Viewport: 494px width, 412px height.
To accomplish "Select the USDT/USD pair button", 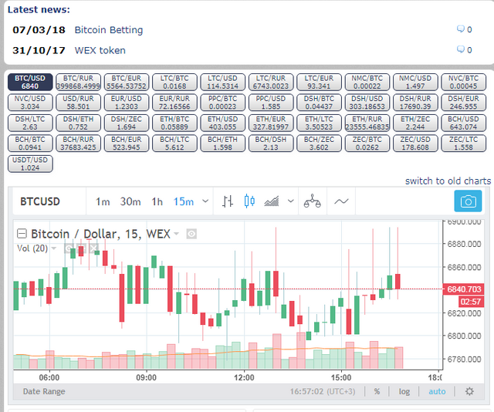I will tap(30, 164).
